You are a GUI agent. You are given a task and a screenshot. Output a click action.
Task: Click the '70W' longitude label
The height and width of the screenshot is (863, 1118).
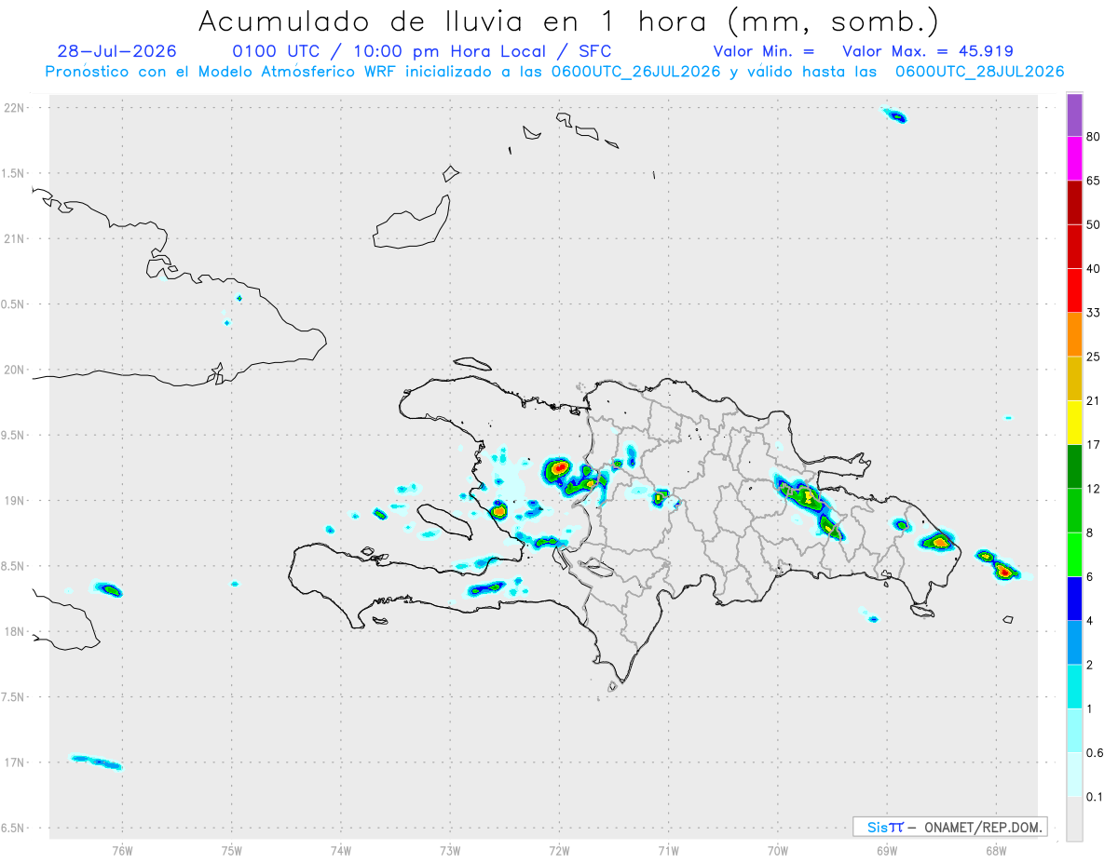778,850
